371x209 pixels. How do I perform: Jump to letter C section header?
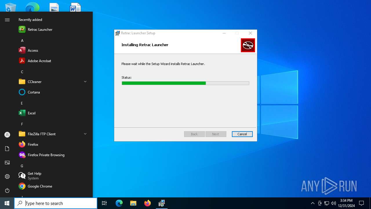click(22, 72)
